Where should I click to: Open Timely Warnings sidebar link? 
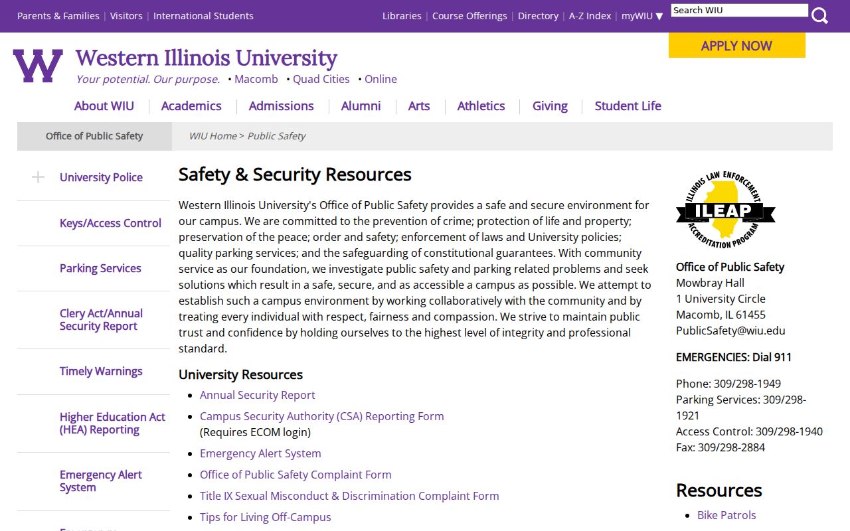tap(101, 371)
